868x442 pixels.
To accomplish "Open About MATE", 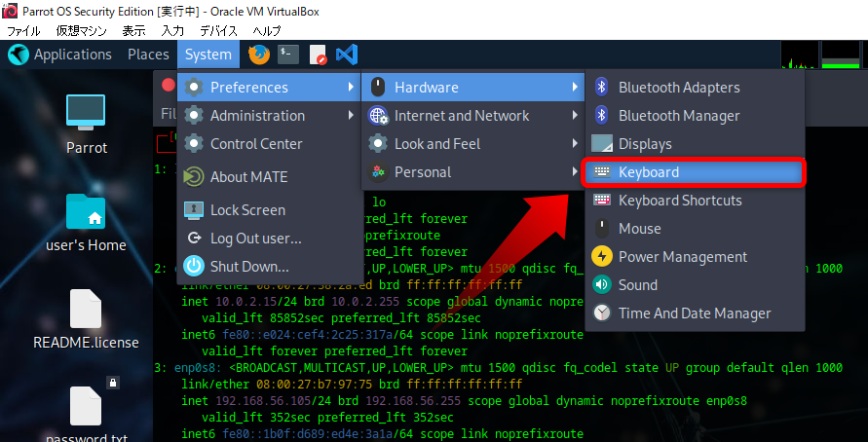I will coord(269,176).
